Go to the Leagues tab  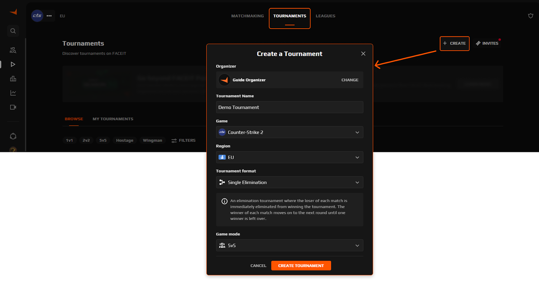pyautogui.click(x=325, y=16)
